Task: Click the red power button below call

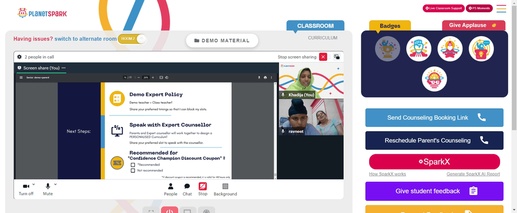Action: (x=170, y=210)
